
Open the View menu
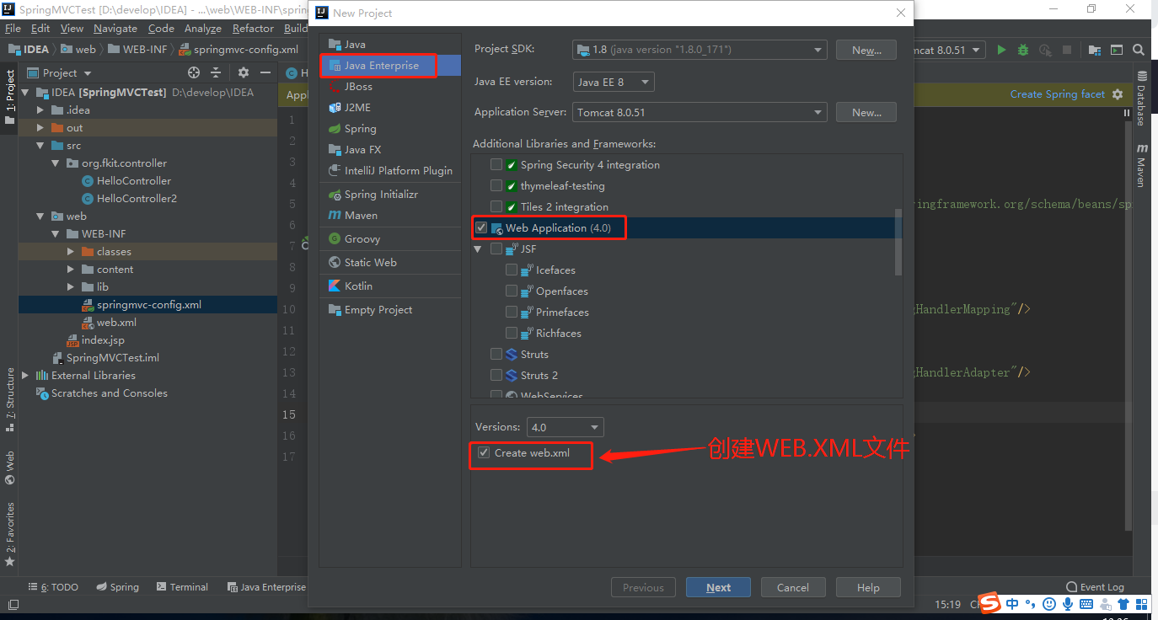(72, 28)
